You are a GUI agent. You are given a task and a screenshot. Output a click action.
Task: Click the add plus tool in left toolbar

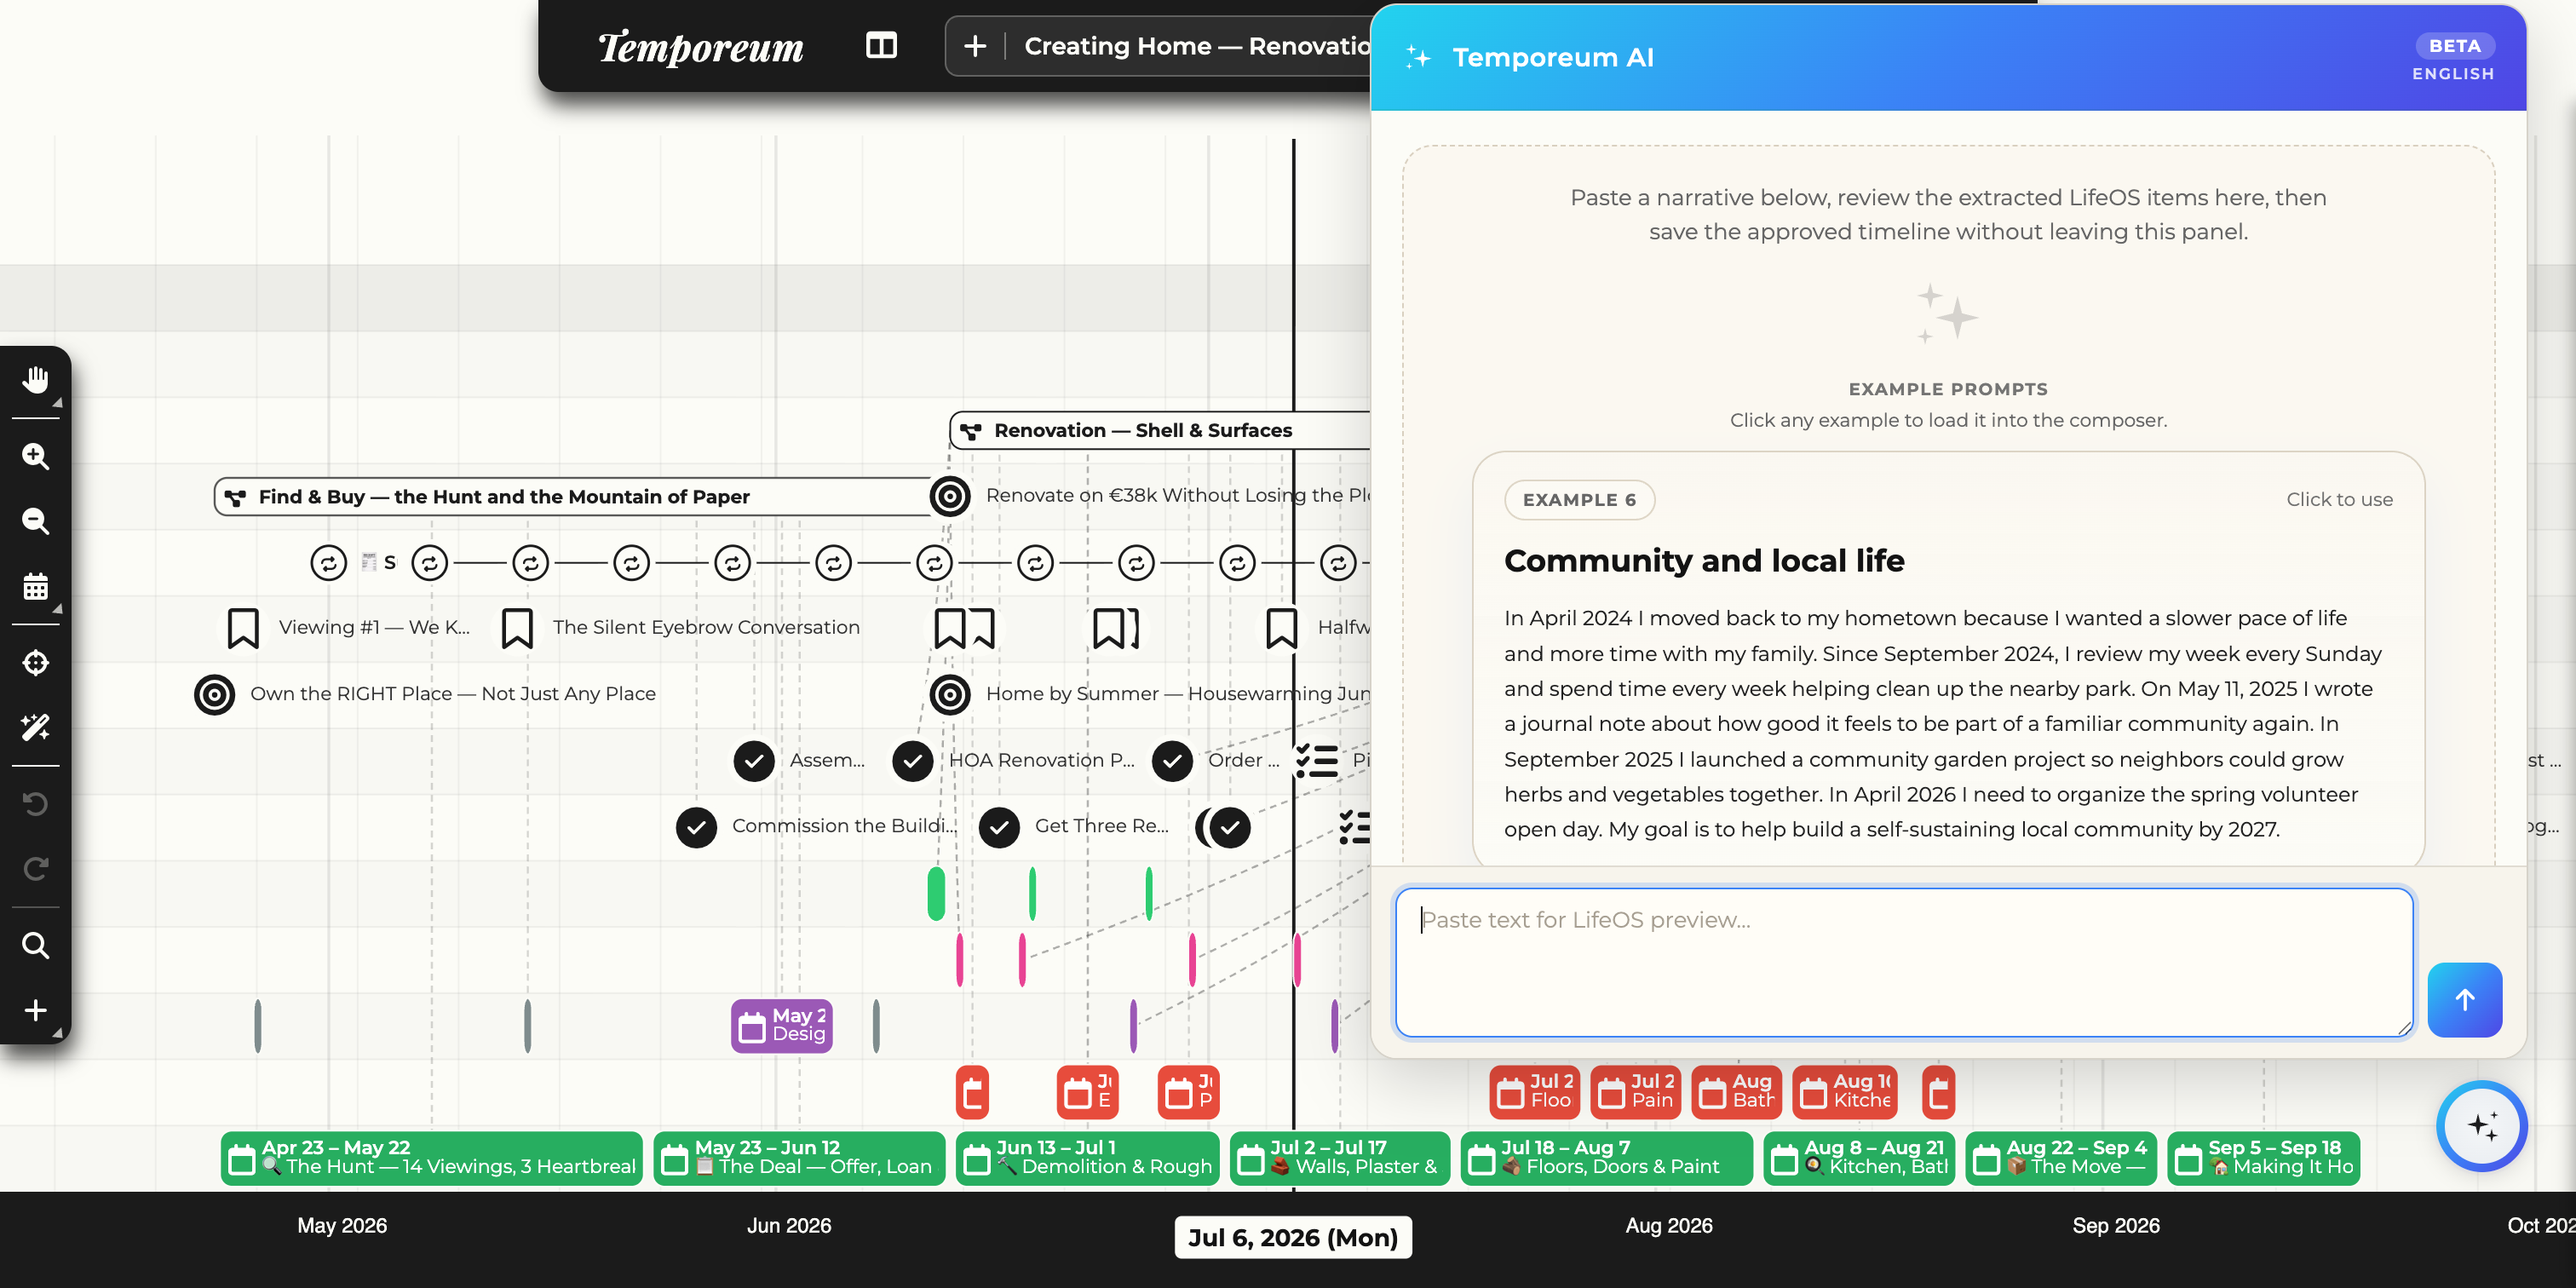(x=36, y=1010)
